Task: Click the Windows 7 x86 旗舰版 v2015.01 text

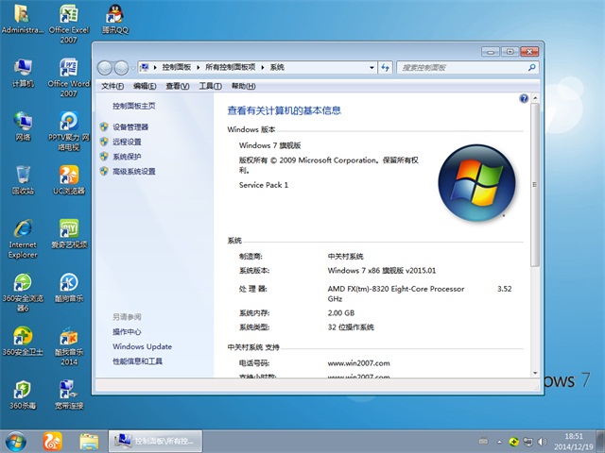Action: pos(382,271)
